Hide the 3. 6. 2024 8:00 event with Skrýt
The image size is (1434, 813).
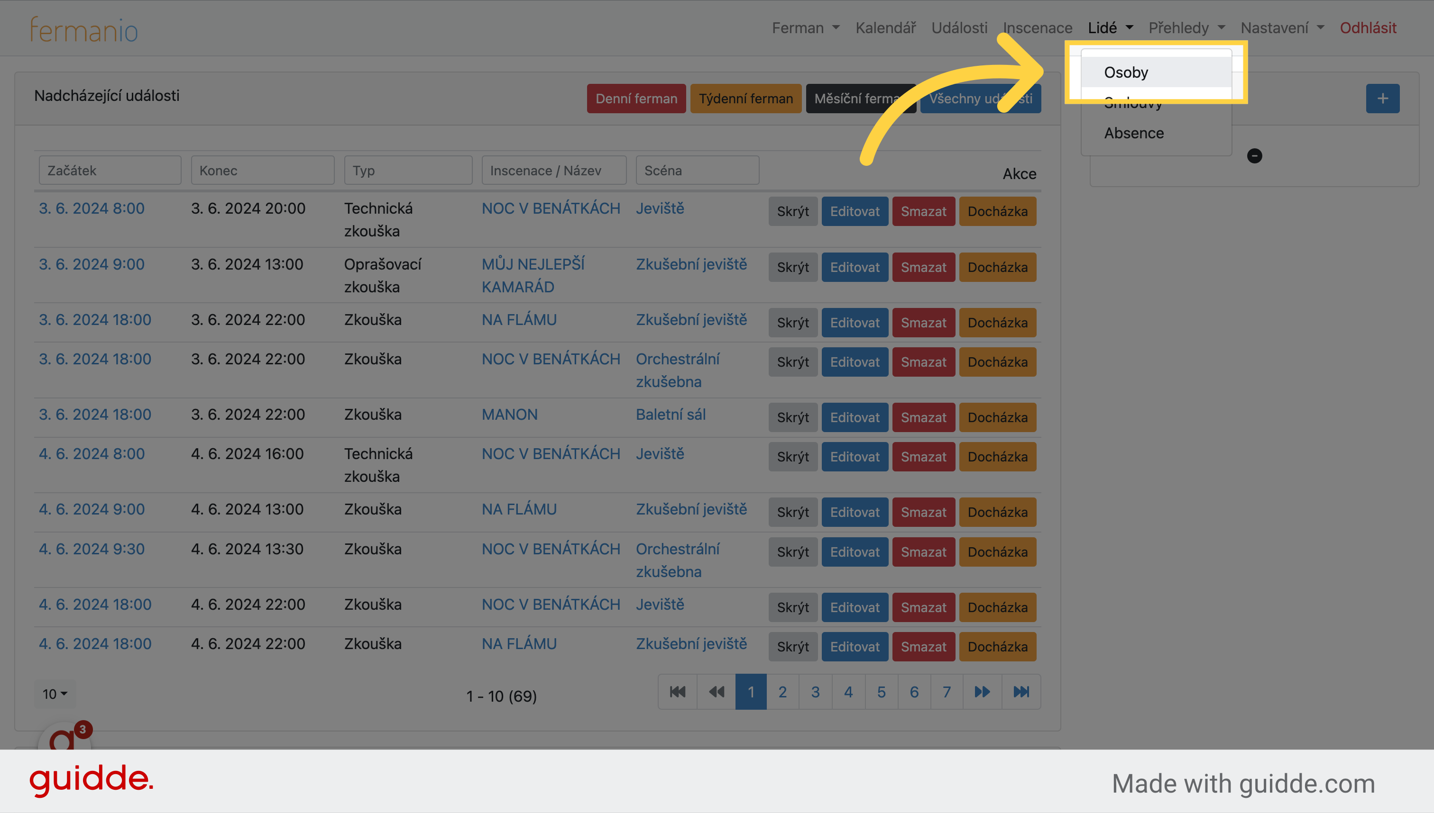pyautogui.click(x=792, y=211)
